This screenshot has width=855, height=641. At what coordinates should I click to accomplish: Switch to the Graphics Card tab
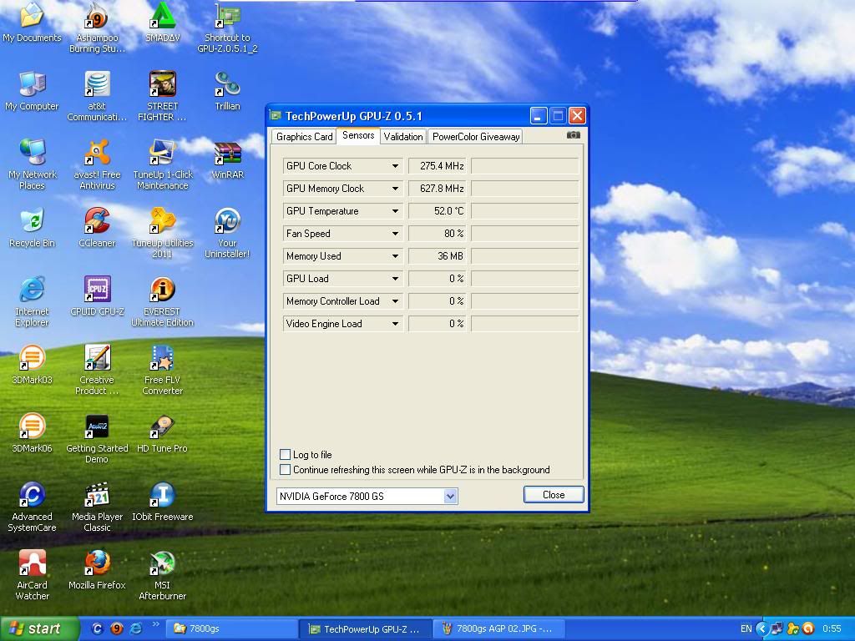(304, 136)
